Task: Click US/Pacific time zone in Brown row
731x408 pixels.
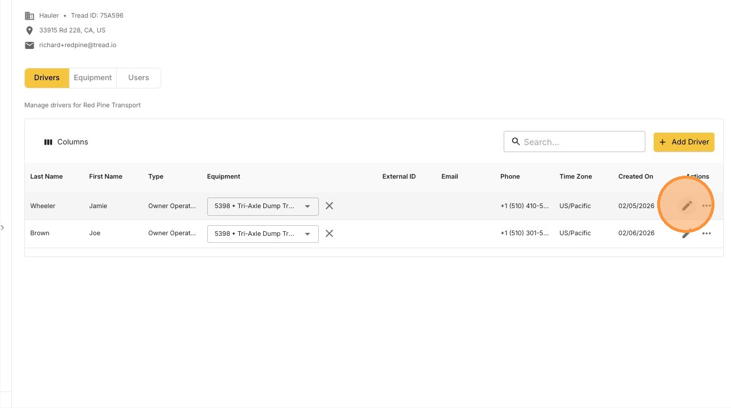Action: tap(575, 233)
